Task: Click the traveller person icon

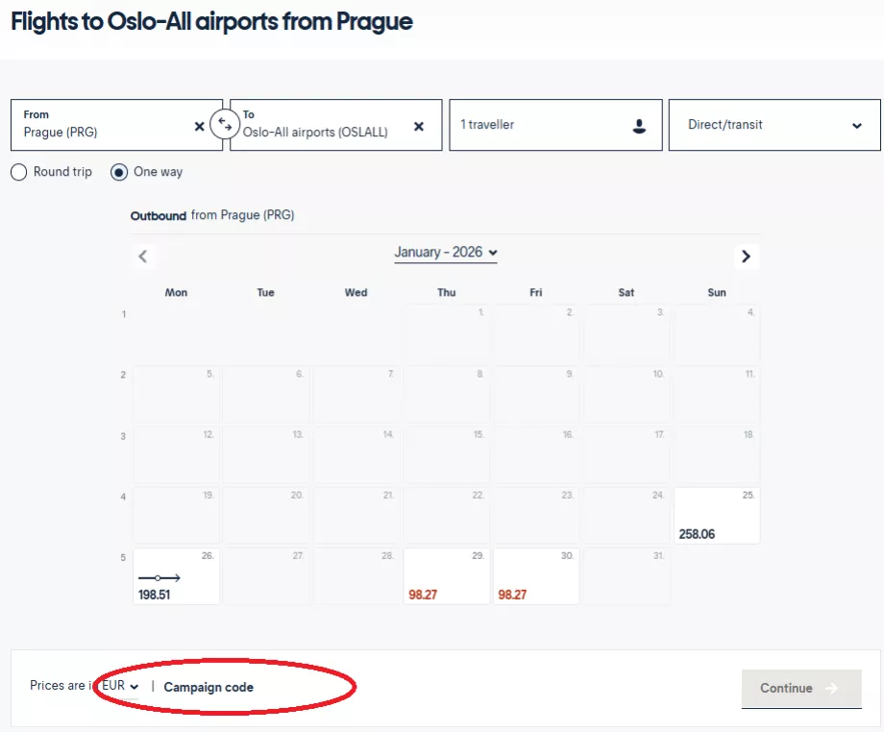Action: [x=640, y=125]
